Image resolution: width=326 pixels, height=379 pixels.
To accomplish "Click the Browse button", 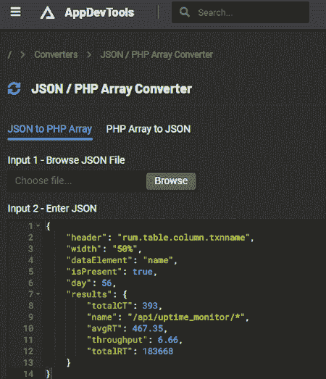I will pyautogui.click(x=171, y=181).
